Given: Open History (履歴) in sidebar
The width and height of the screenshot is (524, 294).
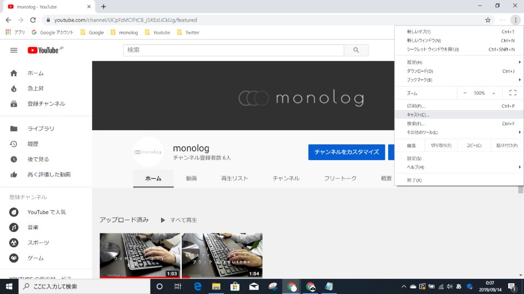Looking at the screenshot, I should point(46,144).
